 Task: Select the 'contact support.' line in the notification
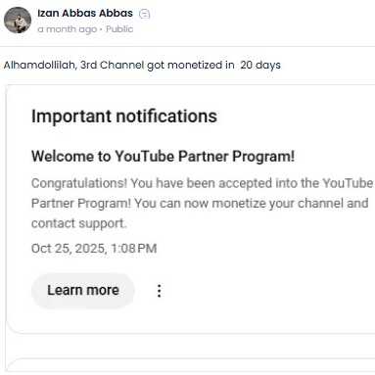coord(79,224)
